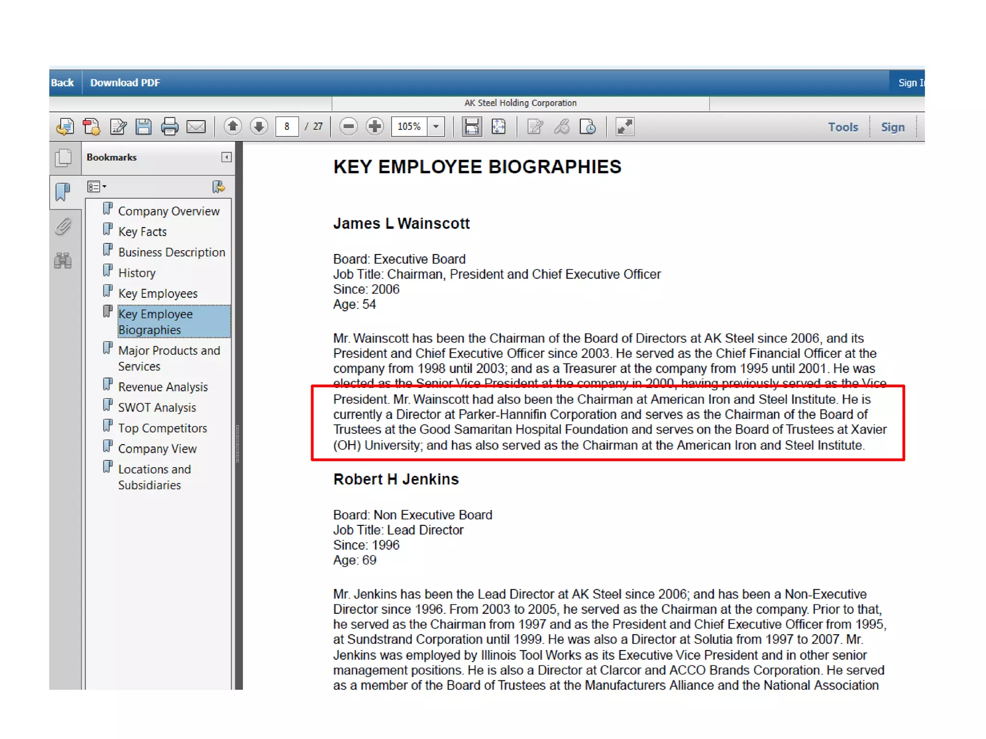Toggle the Bookmarks panel sidebar icon
This screenshot has height=739, width=986.
pyautogui.click(x=63, y=191)
